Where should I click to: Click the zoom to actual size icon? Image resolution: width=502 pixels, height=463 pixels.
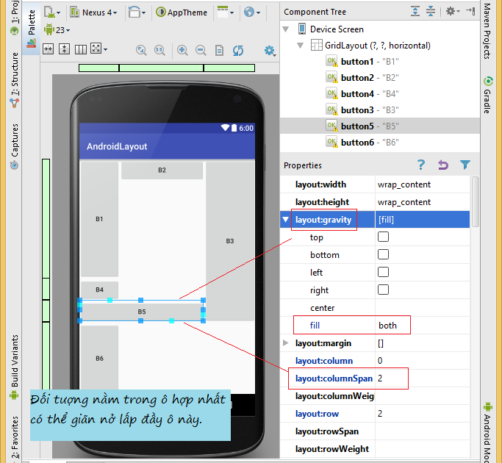tap(159, 50)
